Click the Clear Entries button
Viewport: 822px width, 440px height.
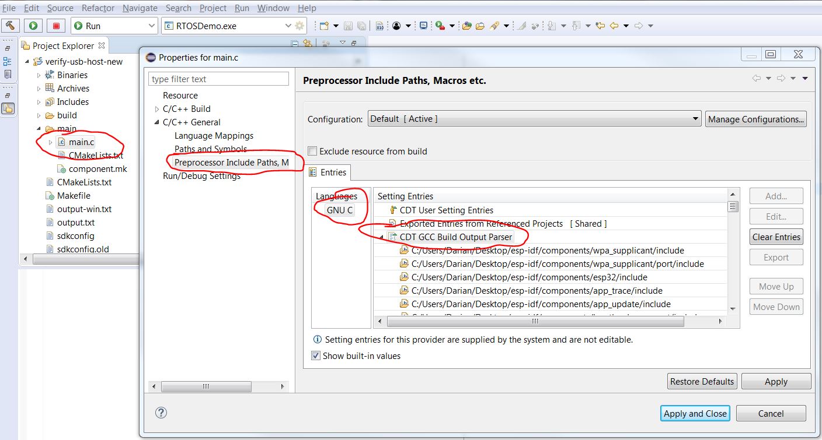pyautogui.click(x=776, y=237)
